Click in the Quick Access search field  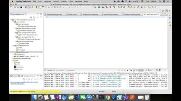(x=153, y=10)
